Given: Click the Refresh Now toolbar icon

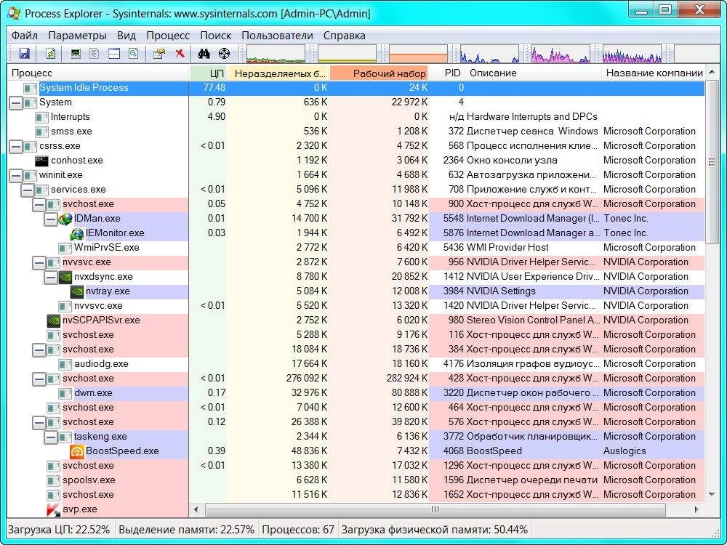Looking at the screenshot, I should point(51,54).
